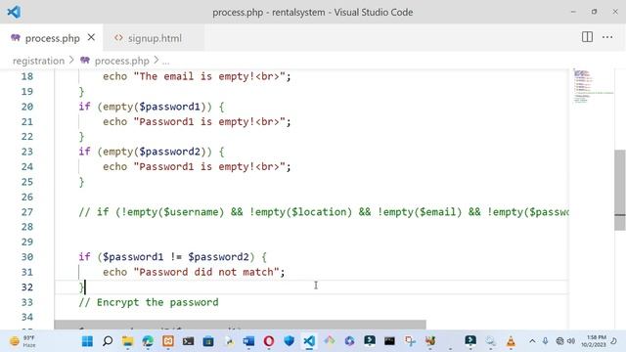Open Microsoft Word from taskbar

pyautogui.click(x=248, y=341)
